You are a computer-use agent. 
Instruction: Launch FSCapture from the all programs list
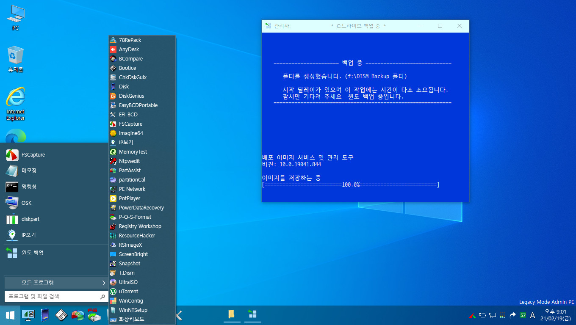click(x=142, y=124)
